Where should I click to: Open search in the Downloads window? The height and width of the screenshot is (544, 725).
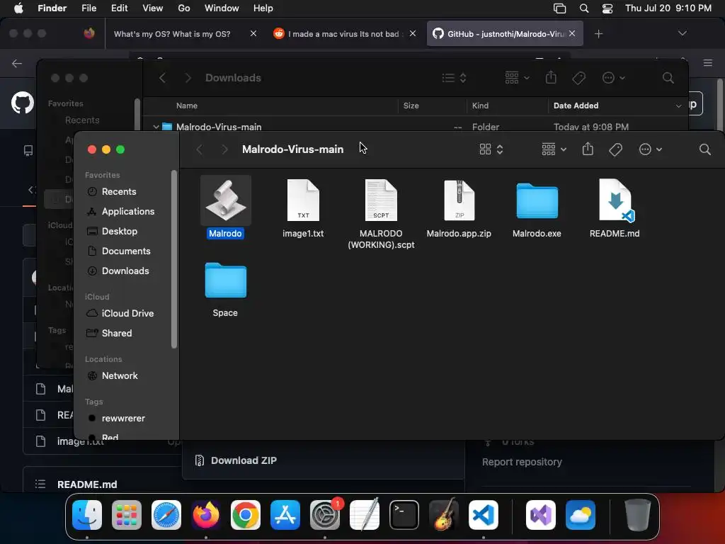(668, 78)
